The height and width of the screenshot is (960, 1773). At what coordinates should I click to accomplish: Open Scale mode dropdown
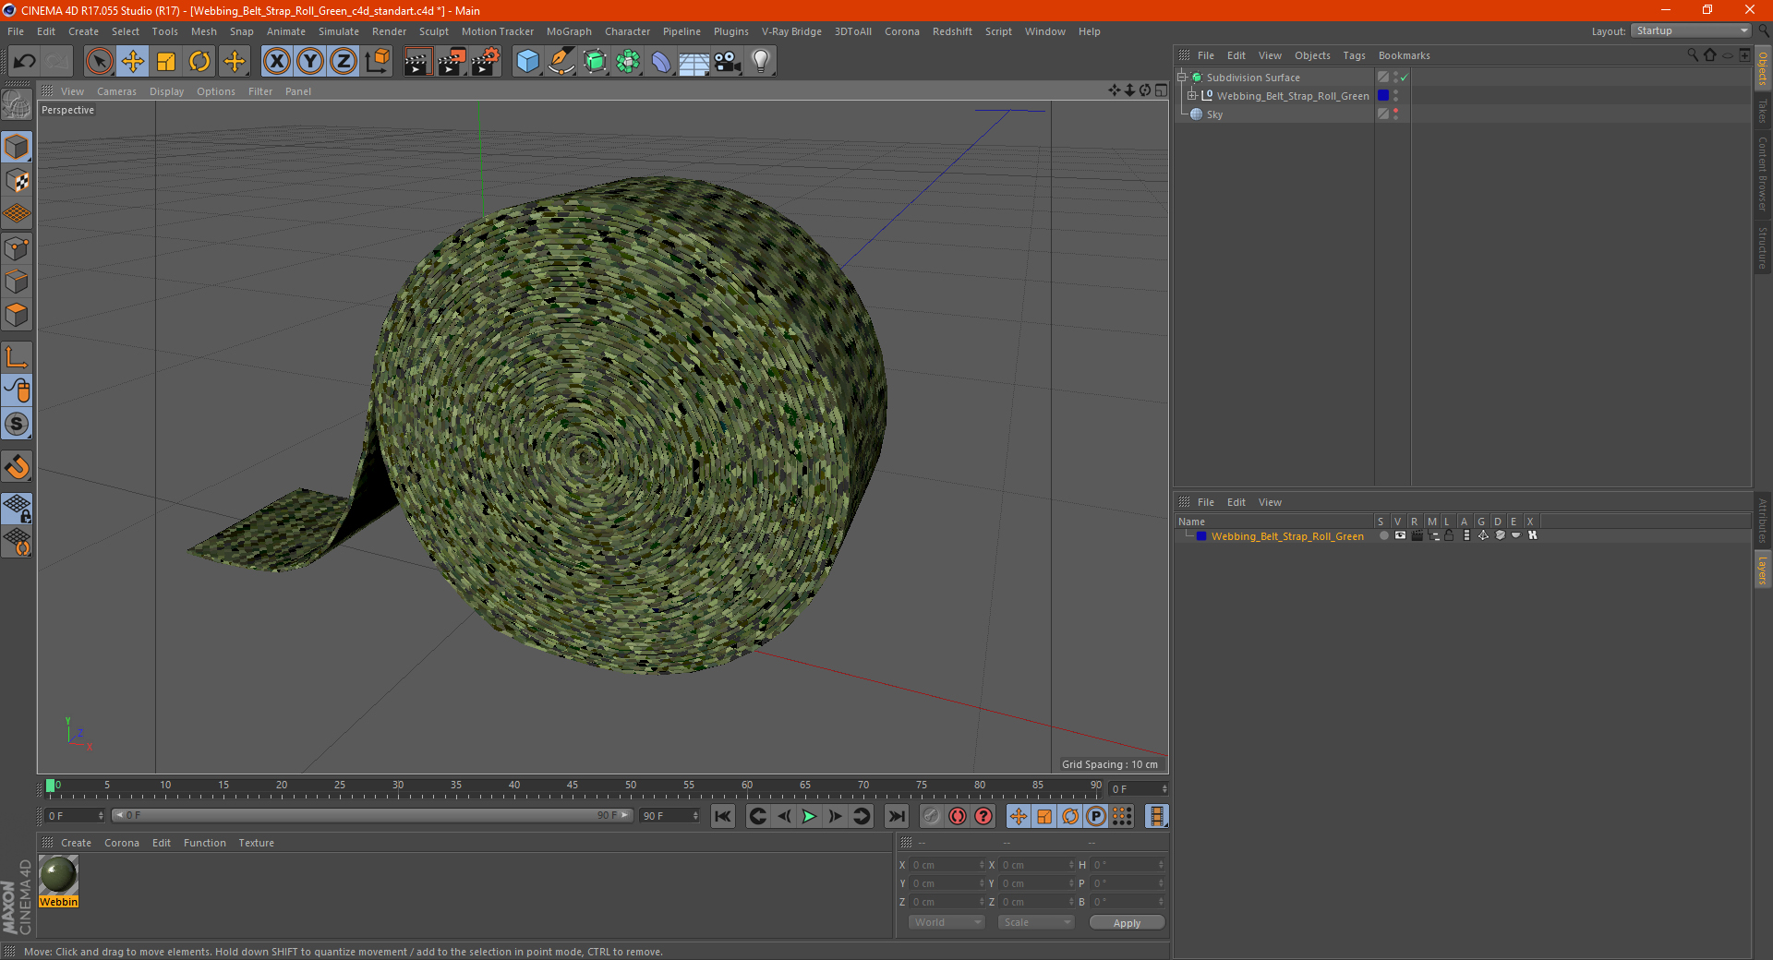1036,922
